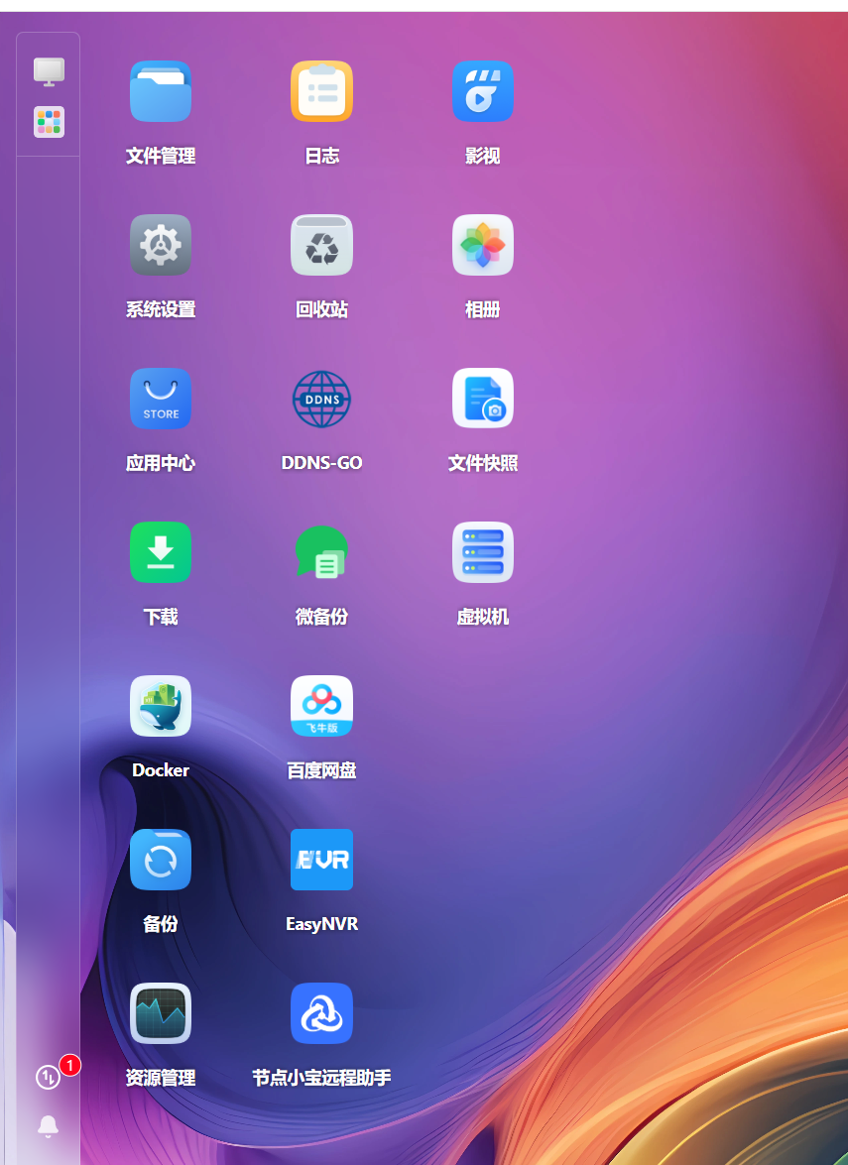Click the 日志 label text
This screenshot has height=1165, width=848.
point(321,156)
